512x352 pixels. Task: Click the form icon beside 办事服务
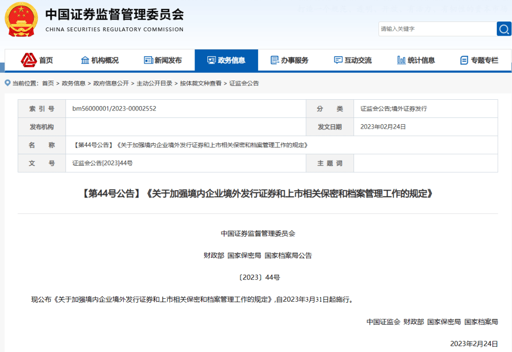tap(275, 60)
